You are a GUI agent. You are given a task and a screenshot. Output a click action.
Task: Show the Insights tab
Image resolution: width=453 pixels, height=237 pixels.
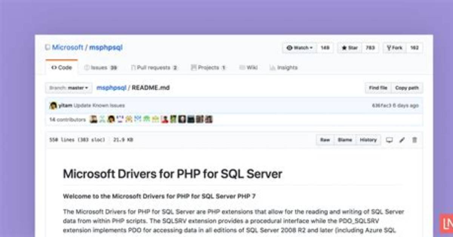click(x=284, y=68)
